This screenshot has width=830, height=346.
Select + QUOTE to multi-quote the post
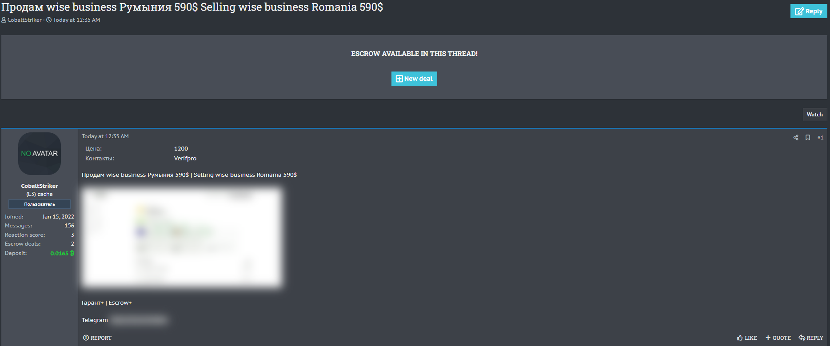(x=778, y=338)
